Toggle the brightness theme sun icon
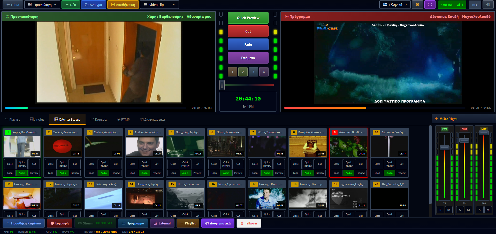The image size is (496, 234). 417,4
